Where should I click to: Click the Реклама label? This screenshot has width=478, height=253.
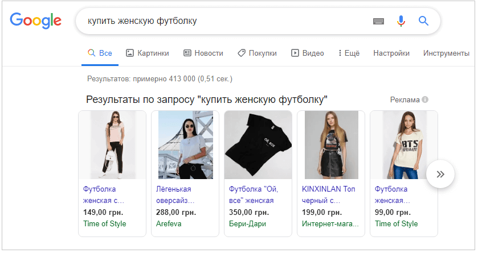[x=405, y=99]
